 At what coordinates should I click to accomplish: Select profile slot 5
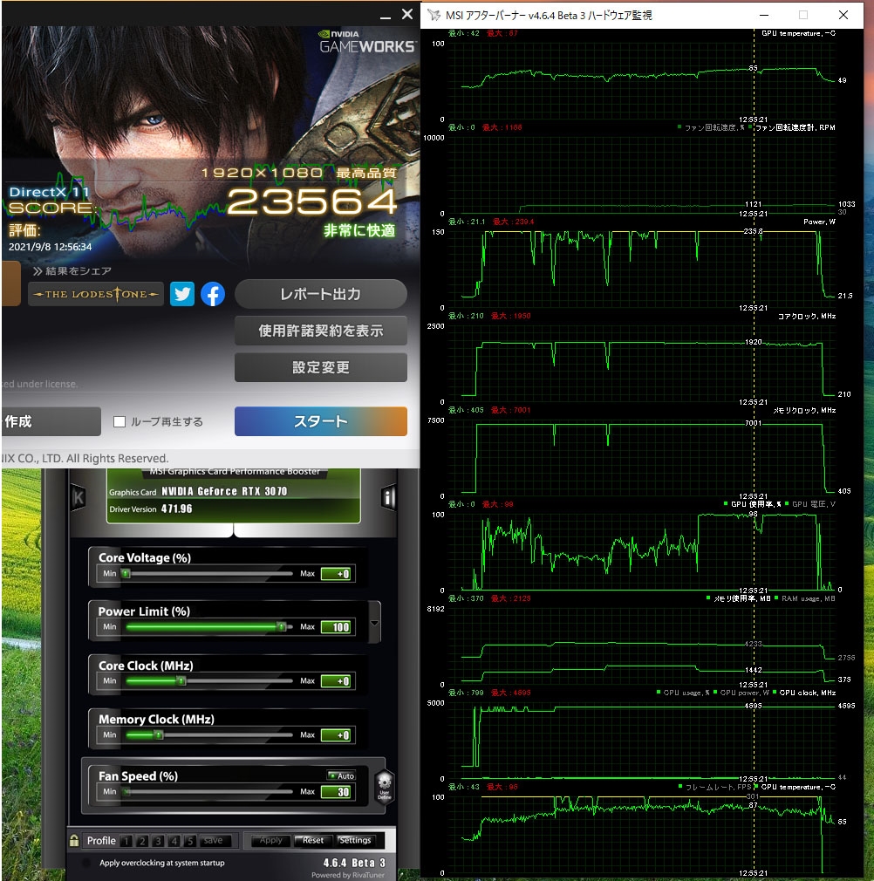pyautogui.click(x=189, y=841)
